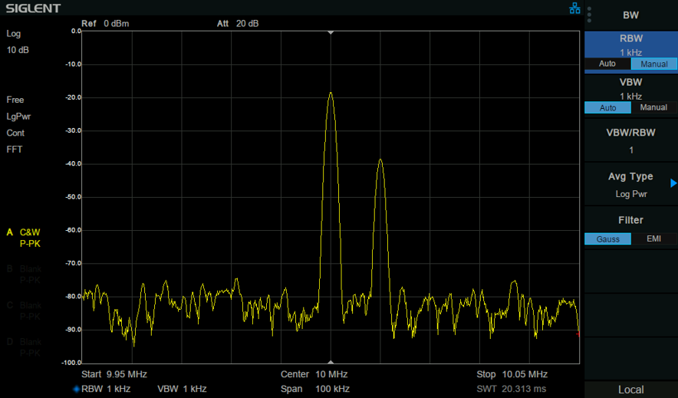Set RBW mode to Manual
The height and width of the screenshot is (398, 678).
(x=653, y=64)
